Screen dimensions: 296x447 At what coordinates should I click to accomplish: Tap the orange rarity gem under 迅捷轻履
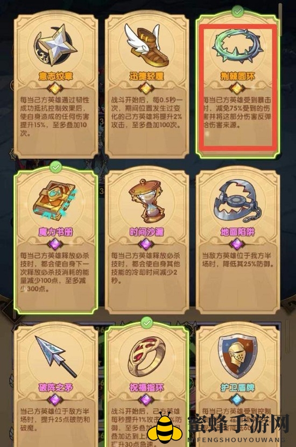coord(146,88)
